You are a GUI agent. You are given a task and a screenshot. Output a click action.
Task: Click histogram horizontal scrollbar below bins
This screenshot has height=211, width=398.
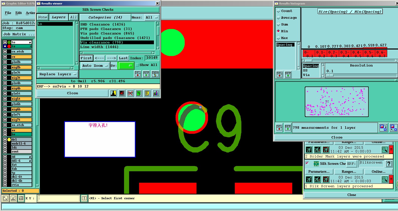click(350, 60)
